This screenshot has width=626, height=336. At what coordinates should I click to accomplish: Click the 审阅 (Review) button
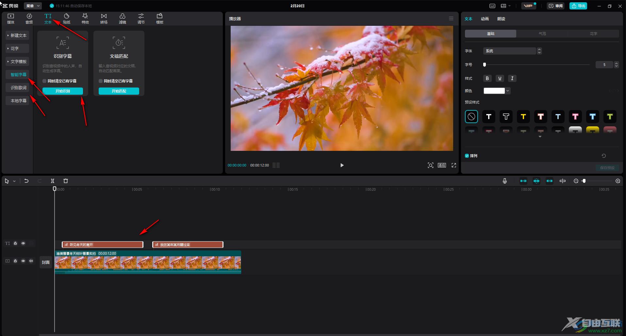[556, 6]
